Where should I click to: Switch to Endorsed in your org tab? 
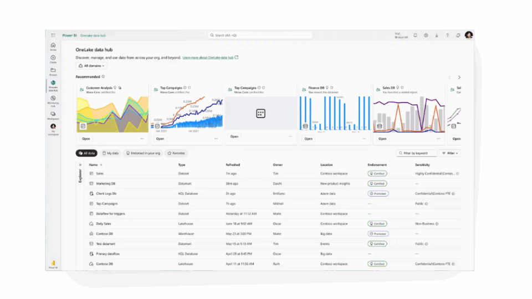tap(143, 153)
